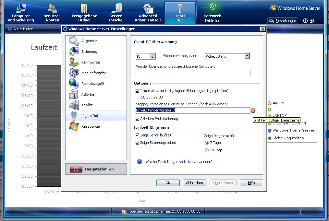Screen dimensions: 329x221
Task: Toggle Zeige Serverlaufzeit checkbox
Action: [x=138, y=135]
